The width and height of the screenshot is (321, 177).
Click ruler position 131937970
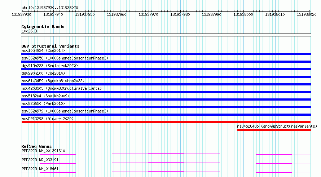pos(149,14)
